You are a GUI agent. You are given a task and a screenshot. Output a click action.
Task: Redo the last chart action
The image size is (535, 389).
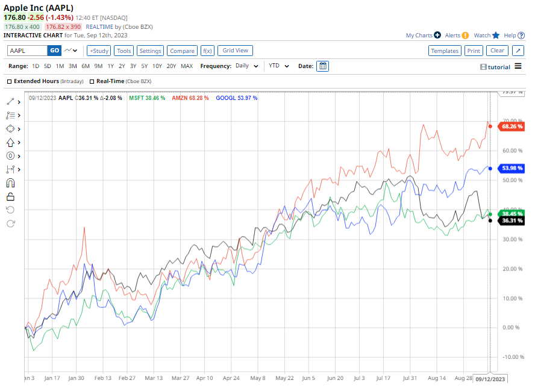pos(11,223)
